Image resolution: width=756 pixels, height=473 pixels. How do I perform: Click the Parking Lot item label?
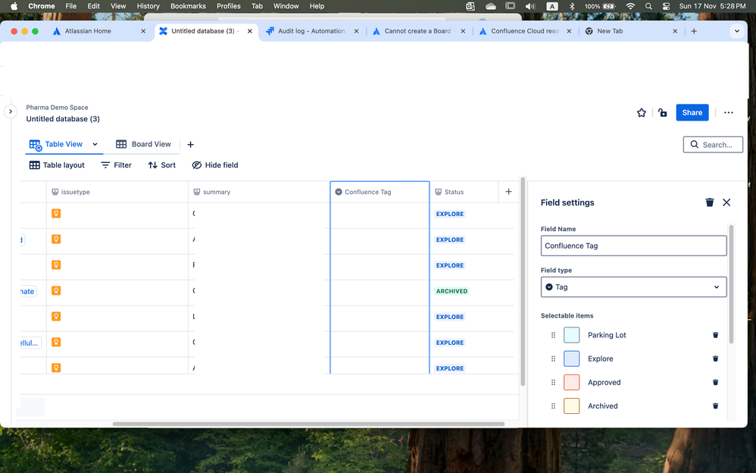(x=607, y=335)
